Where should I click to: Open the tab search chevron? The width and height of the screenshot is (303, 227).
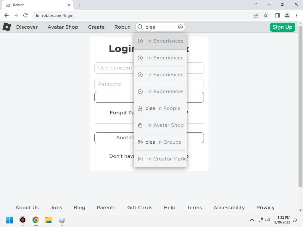[x=255, y=4]
